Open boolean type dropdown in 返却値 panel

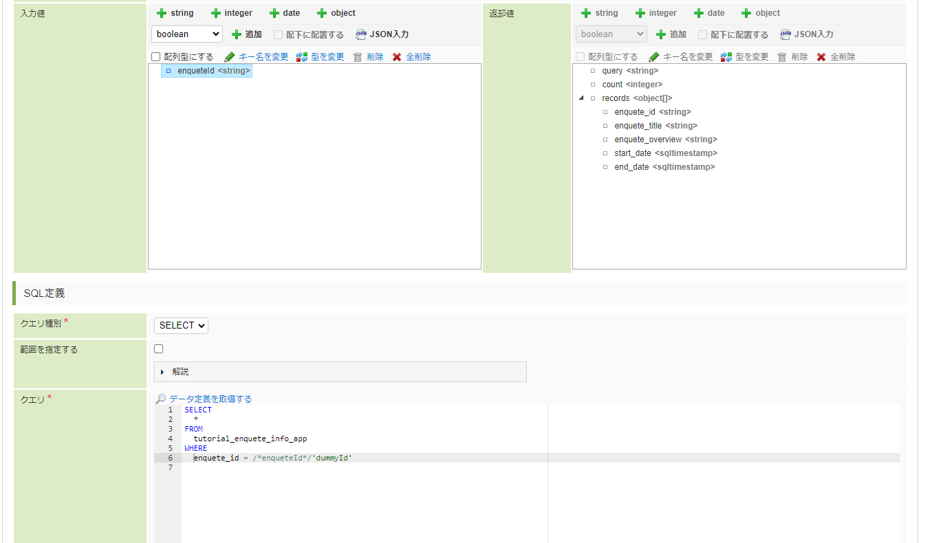point(611,34)
